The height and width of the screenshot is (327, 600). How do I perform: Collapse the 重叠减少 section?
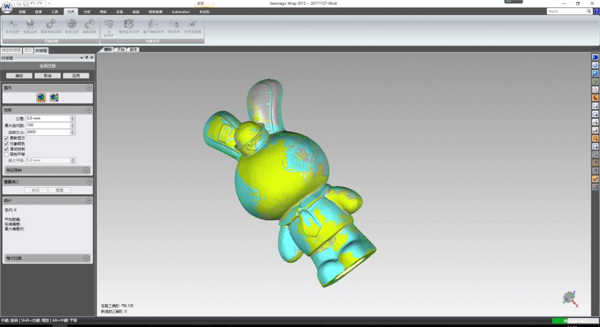[89, 182]
